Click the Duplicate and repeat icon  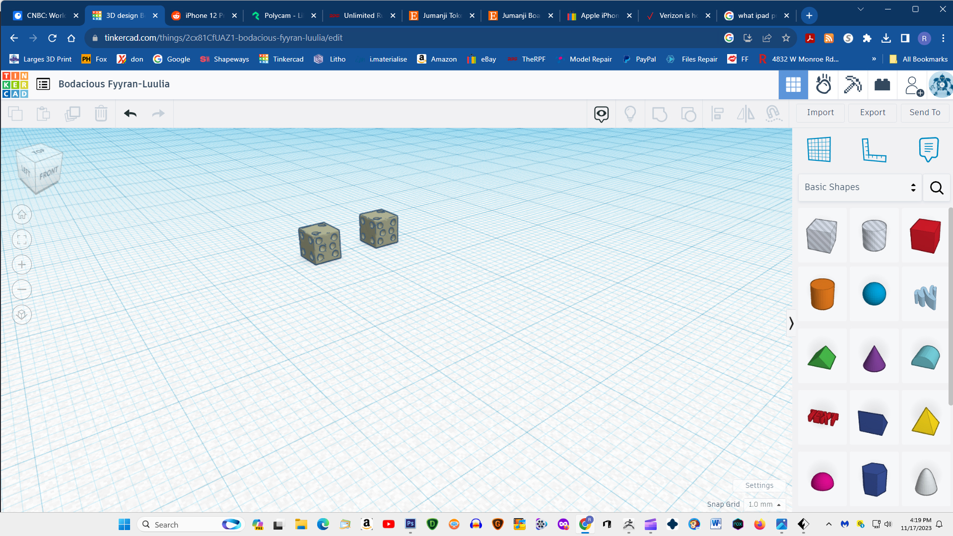72,114
